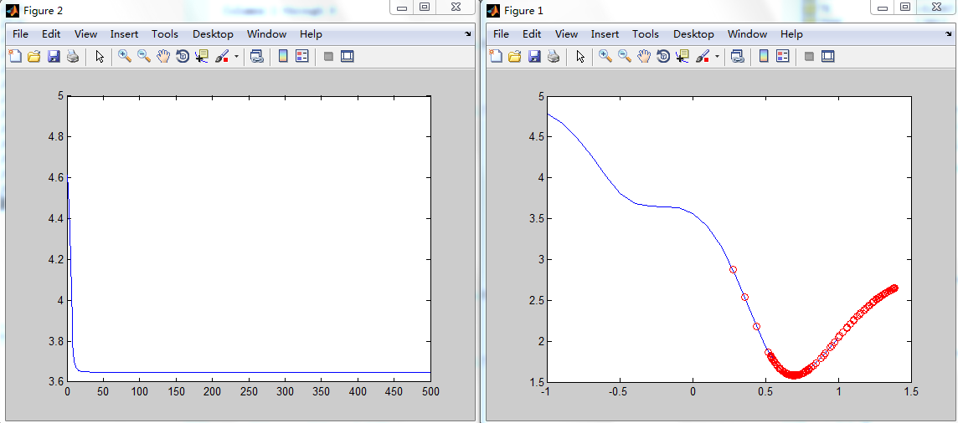Show Plot Tools and dock Figure 1

click(x=828, y=57)
